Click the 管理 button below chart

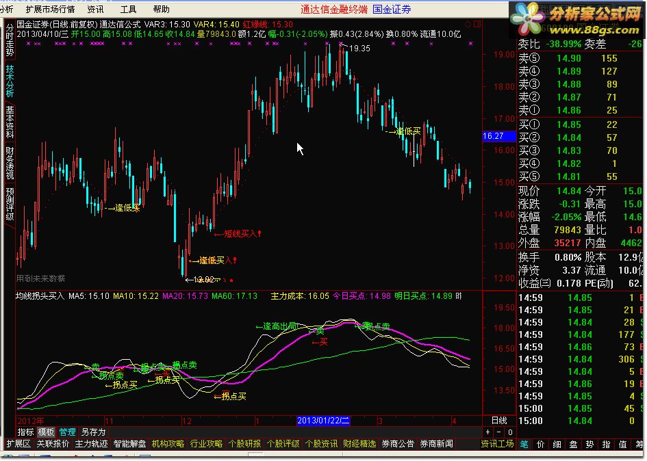67,432
